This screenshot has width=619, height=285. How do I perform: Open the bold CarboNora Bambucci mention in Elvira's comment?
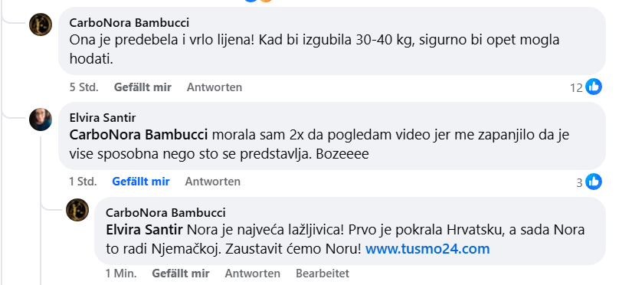point(139,135)
